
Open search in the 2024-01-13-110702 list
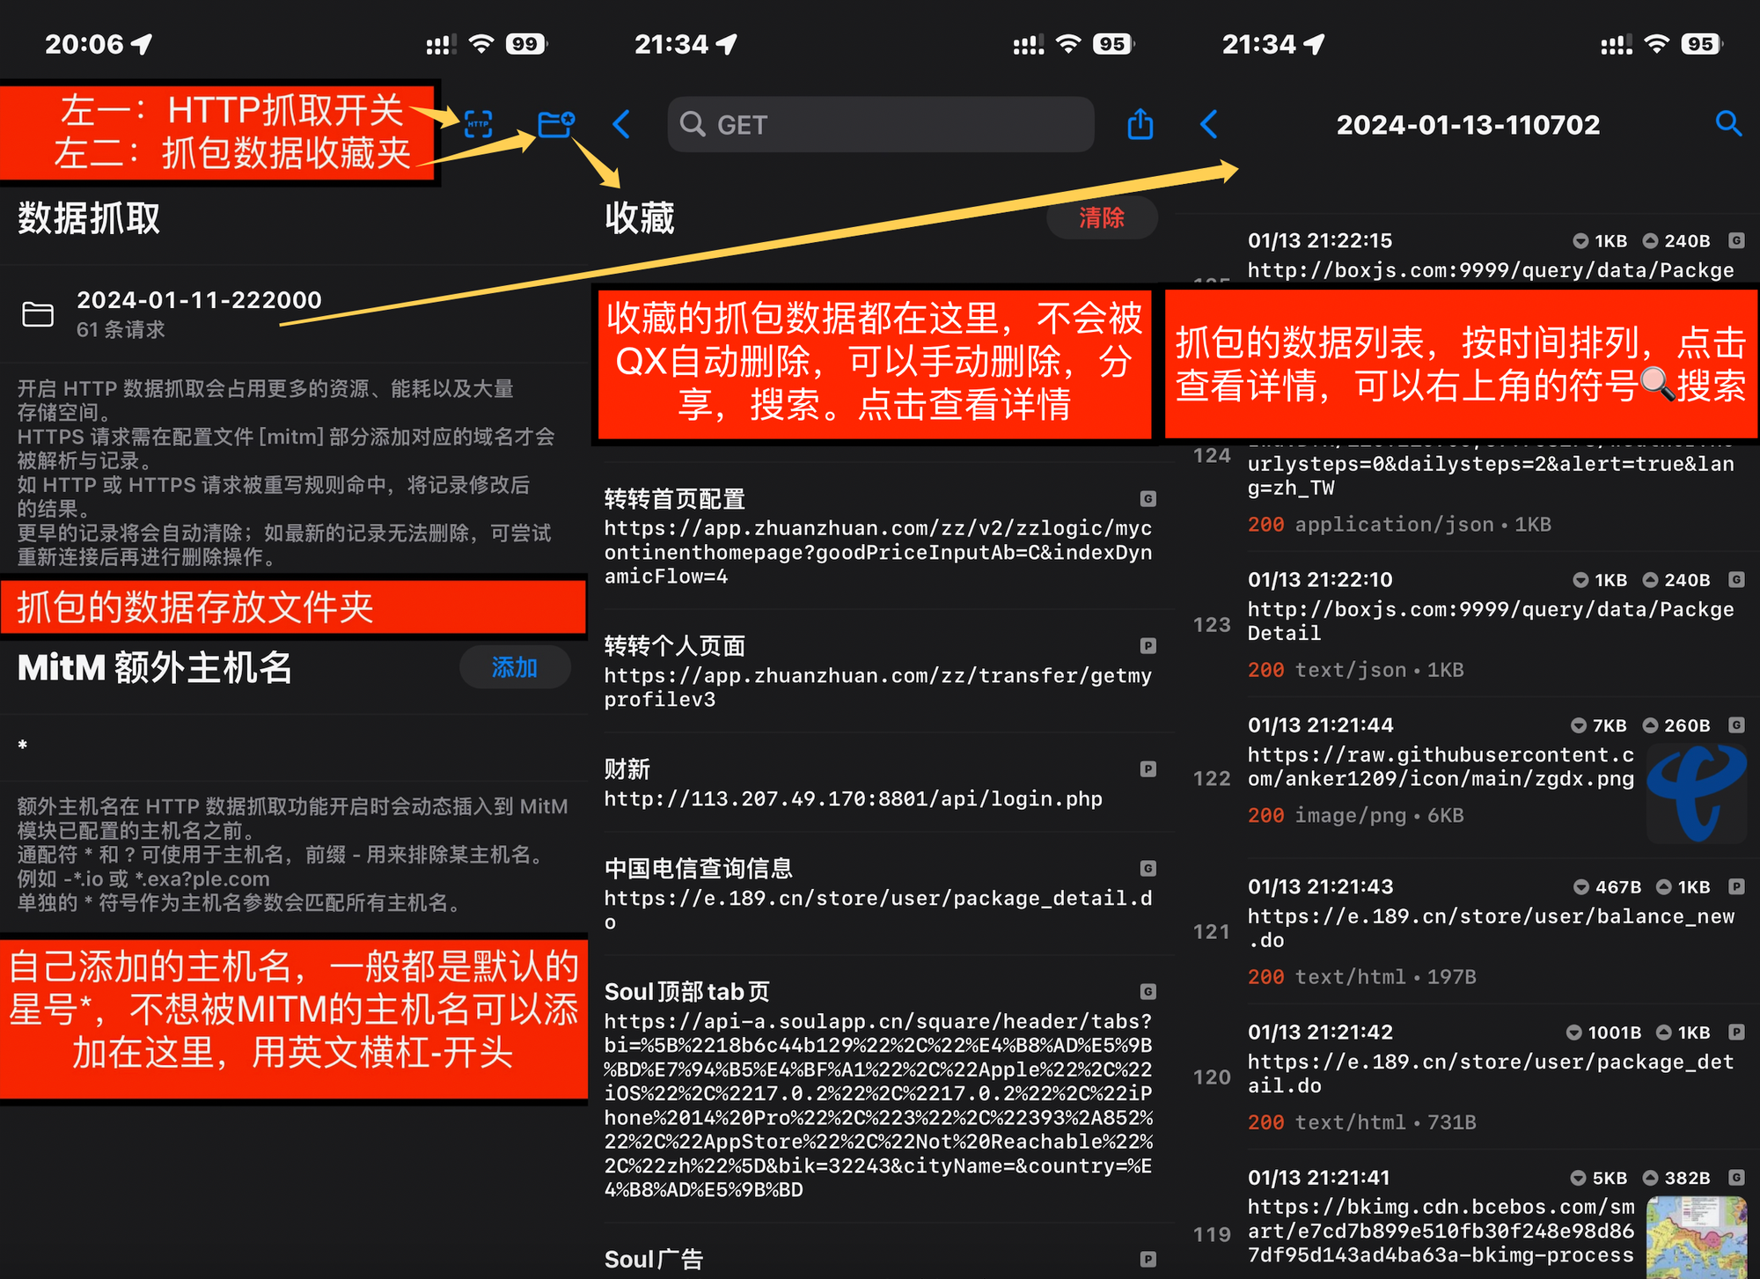1728,123
